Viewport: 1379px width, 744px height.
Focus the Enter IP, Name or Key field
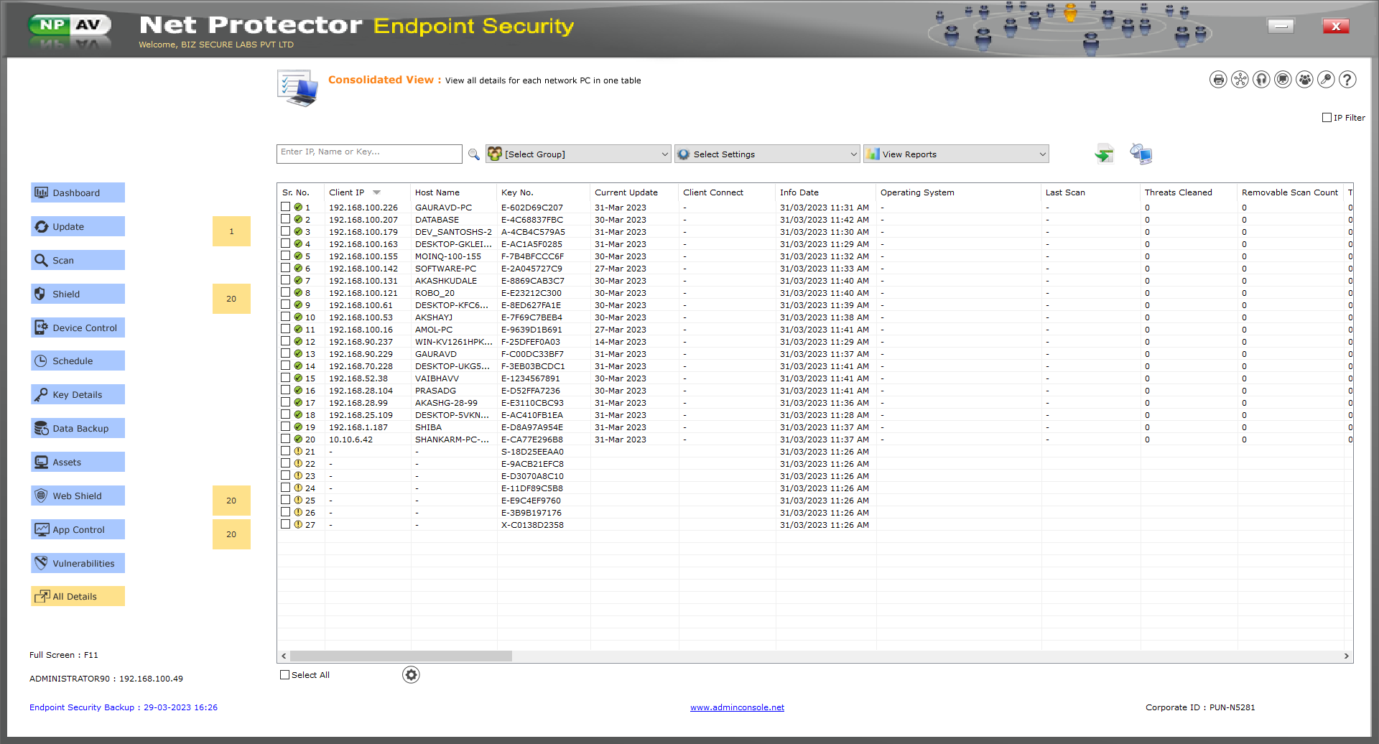point(369,154)
